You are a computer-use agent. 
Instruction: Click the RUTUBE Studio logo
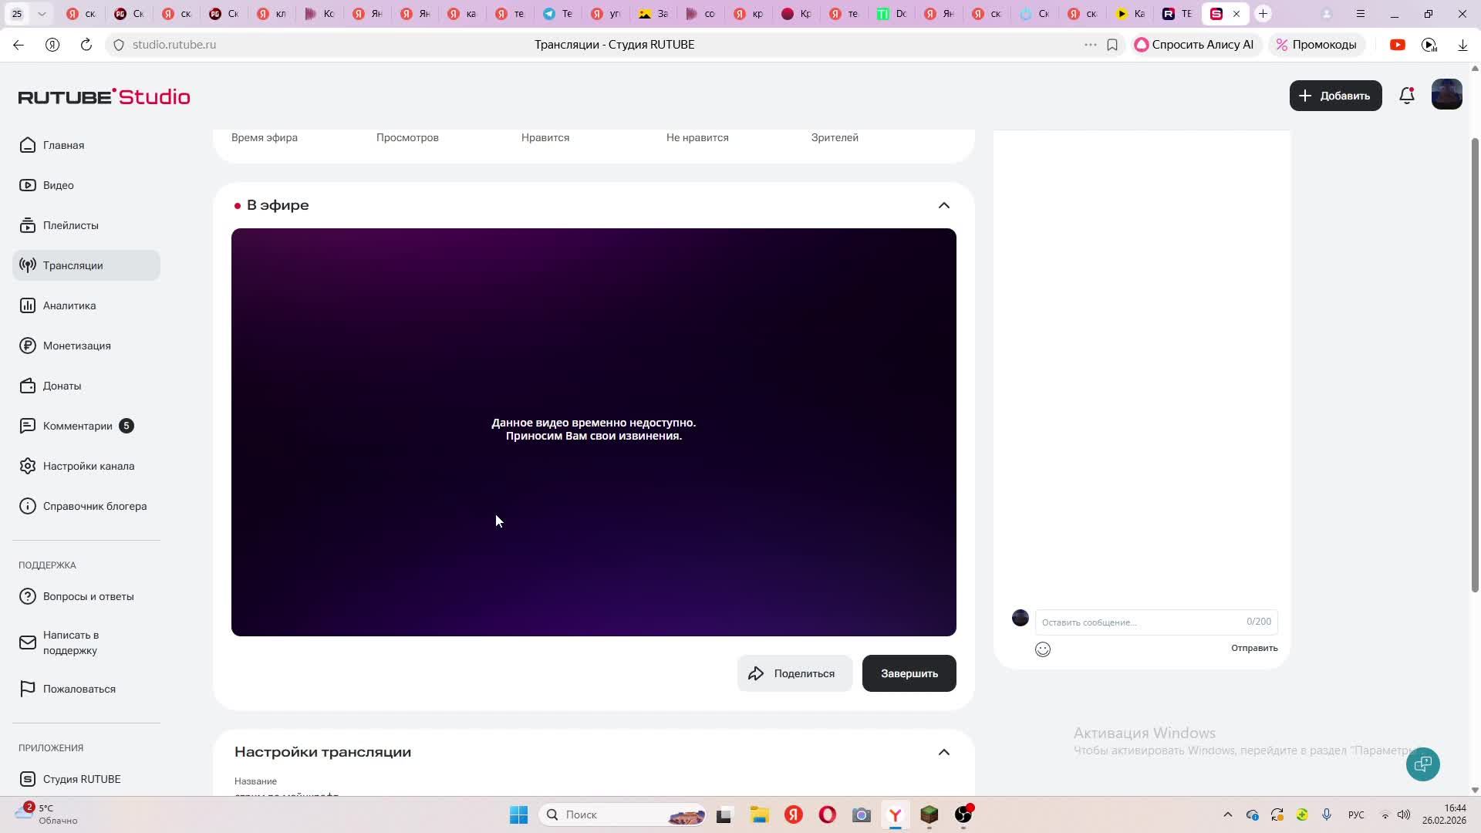tap(104, 96)
